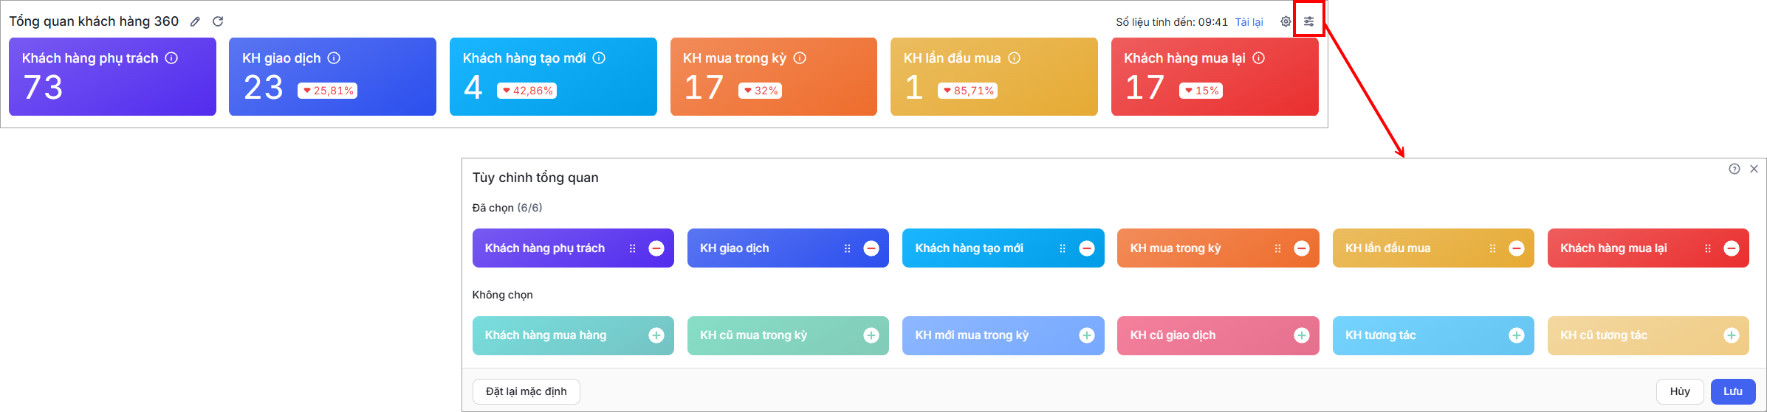
Task: Open the customize overview sliders icon
Action: 1308,21
